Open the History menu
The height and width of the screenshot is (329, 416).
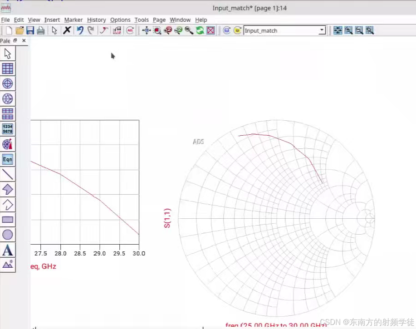pyautogui.click(x=96, y=20)
